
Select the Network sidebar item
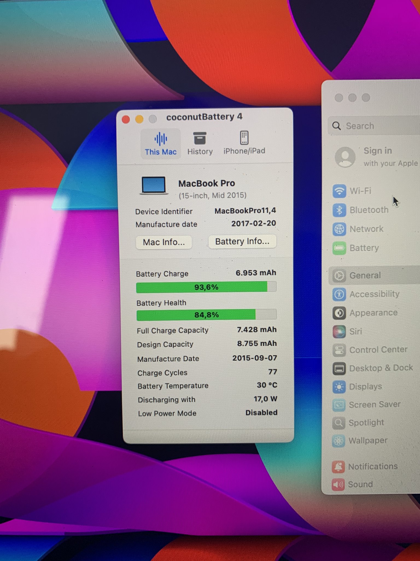click(x=366, y=229)
